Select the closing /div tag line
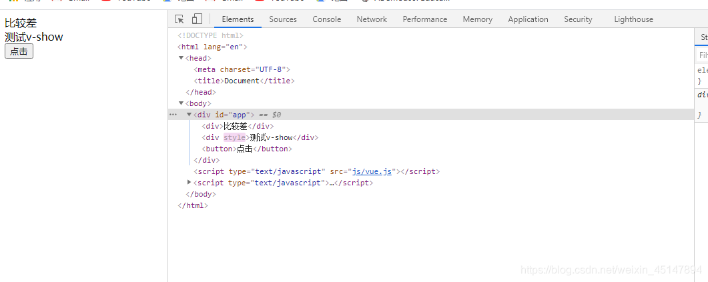Viewport: 708px width, 282px height. click(207, 160)
